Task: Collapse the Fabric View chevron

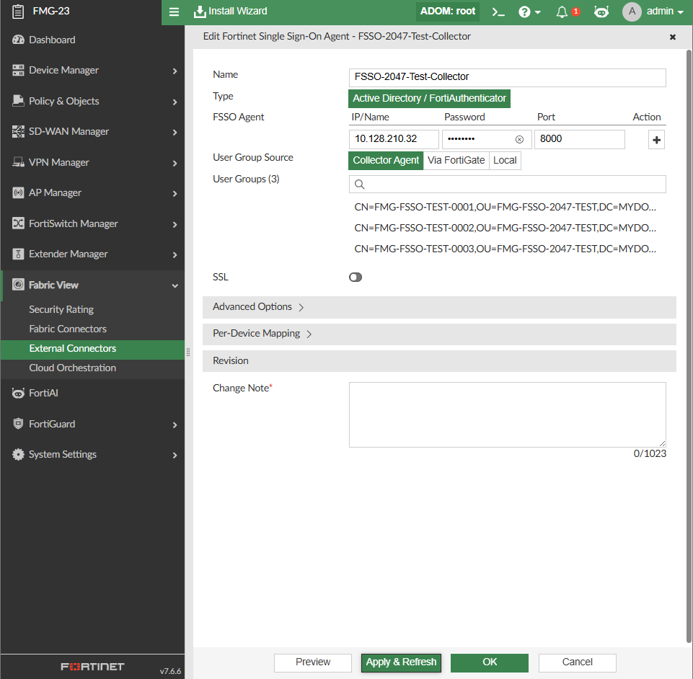Action: tap(175, 286)
